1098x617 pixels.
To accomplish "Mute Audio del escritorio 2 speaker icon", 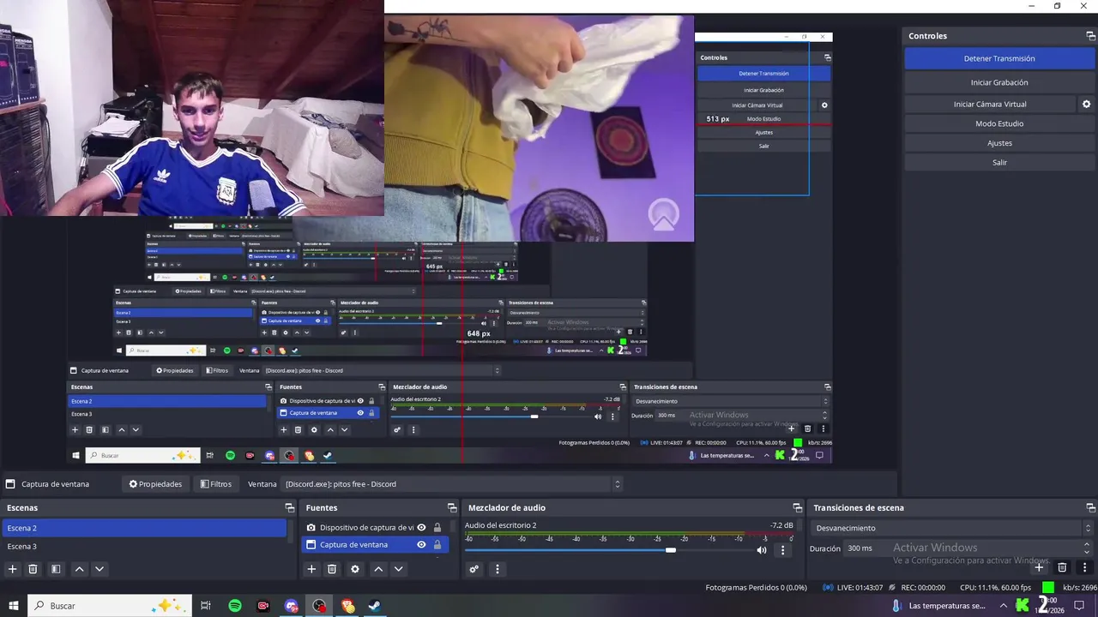I will pyautogui.click(x=762, y=550).
